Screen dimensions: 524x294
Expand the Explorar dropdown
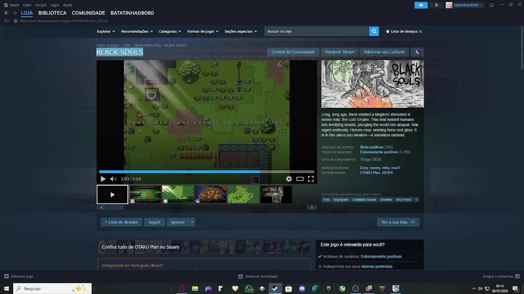(x=106, y=31)
